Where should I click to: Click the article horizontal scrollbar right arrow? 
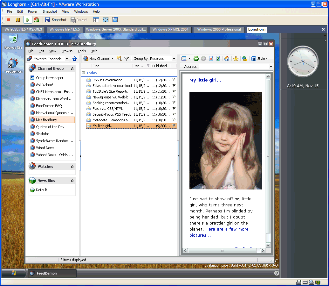[263, 250]
